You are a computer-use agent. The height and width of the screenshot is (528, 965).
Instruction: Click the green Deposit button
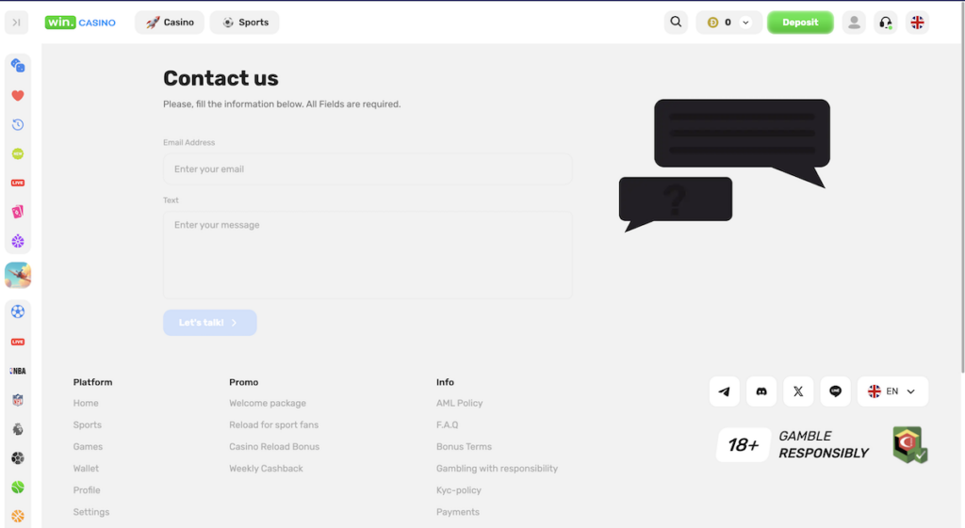[x=800, y=23]
